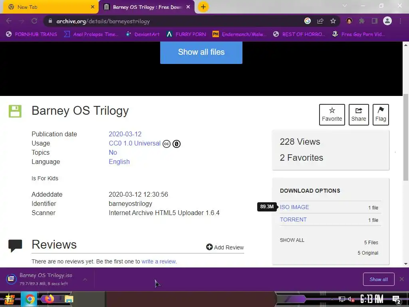Open Firefox from the taskbar
The width and height of the screenshot is (409, 307).
[x=49, y=299]
